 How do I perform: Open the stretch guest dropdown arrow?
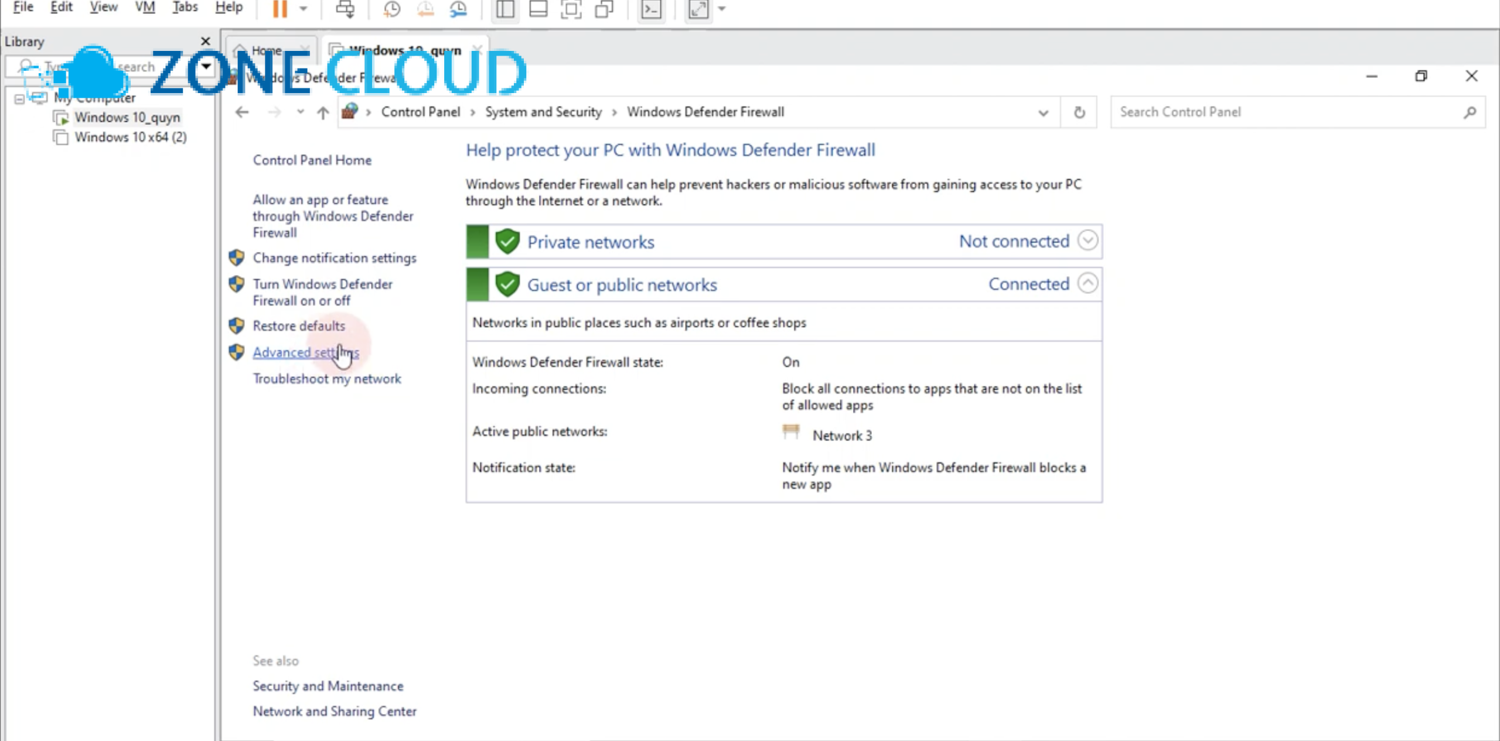[x=722, y=9]
